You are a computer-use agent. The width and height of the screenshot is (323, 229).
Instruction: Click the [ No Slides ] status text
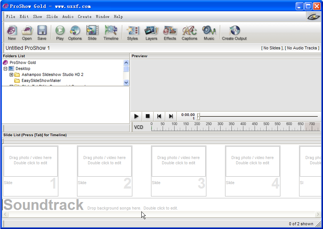(x=272, y=48)
